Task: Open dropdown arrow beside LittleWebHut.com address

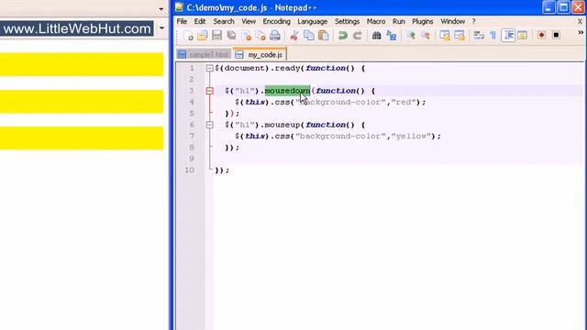Action: pos(161,28)
